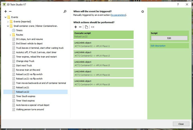This screenshot has height=130, width=193.
Task: Select AutoAcc off, if Truck 3 arrives event
Action: pos(36,52)
